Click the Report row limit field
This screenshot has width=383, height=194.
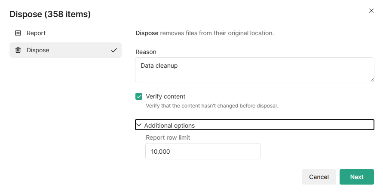click(x=202, y=151)
